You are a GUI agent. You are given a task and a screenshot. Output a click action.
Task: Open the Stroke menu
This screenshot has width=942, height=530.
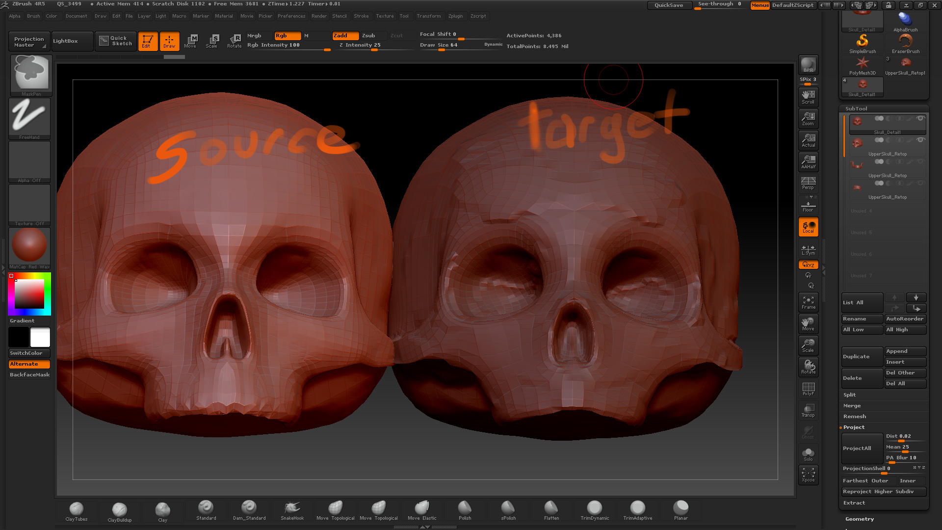pyautogui.click(x=361, y=16)
